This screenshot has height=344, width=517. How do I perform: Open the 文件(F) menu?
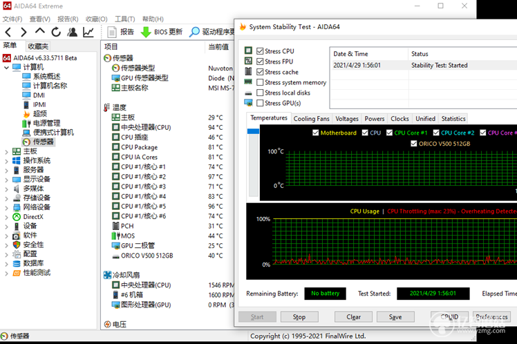click(12, 19)
